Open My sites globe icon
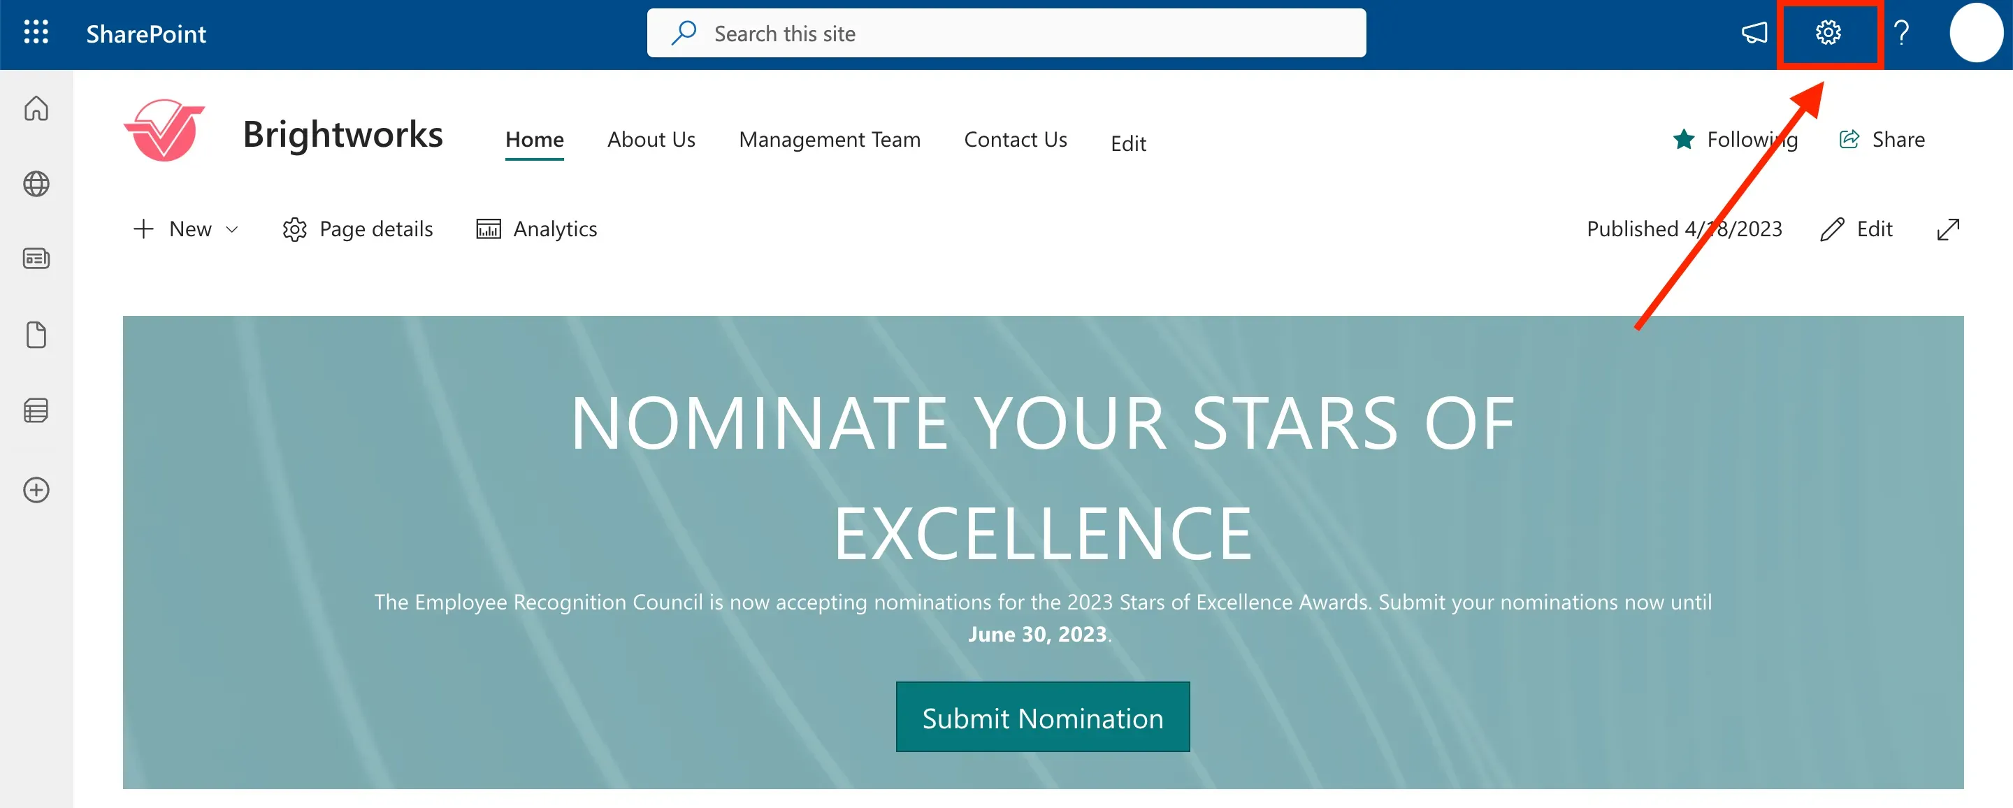This screenshot has height=808, width=2013. (36, 184)
